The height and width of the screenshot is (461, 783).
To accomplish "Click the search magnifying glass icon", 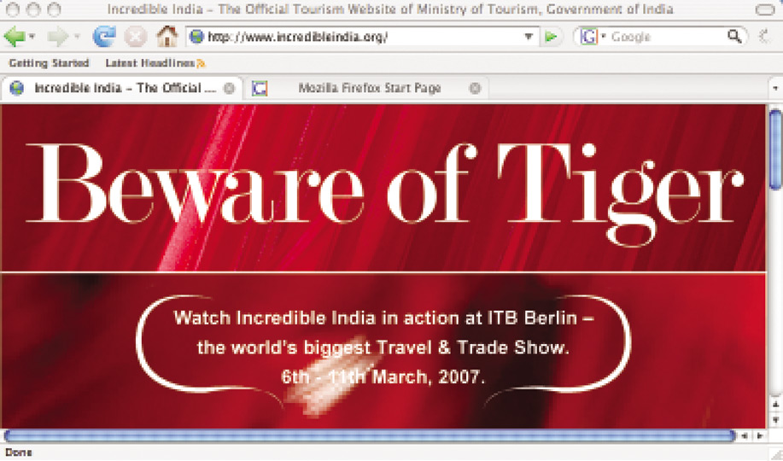I will 734,38.
